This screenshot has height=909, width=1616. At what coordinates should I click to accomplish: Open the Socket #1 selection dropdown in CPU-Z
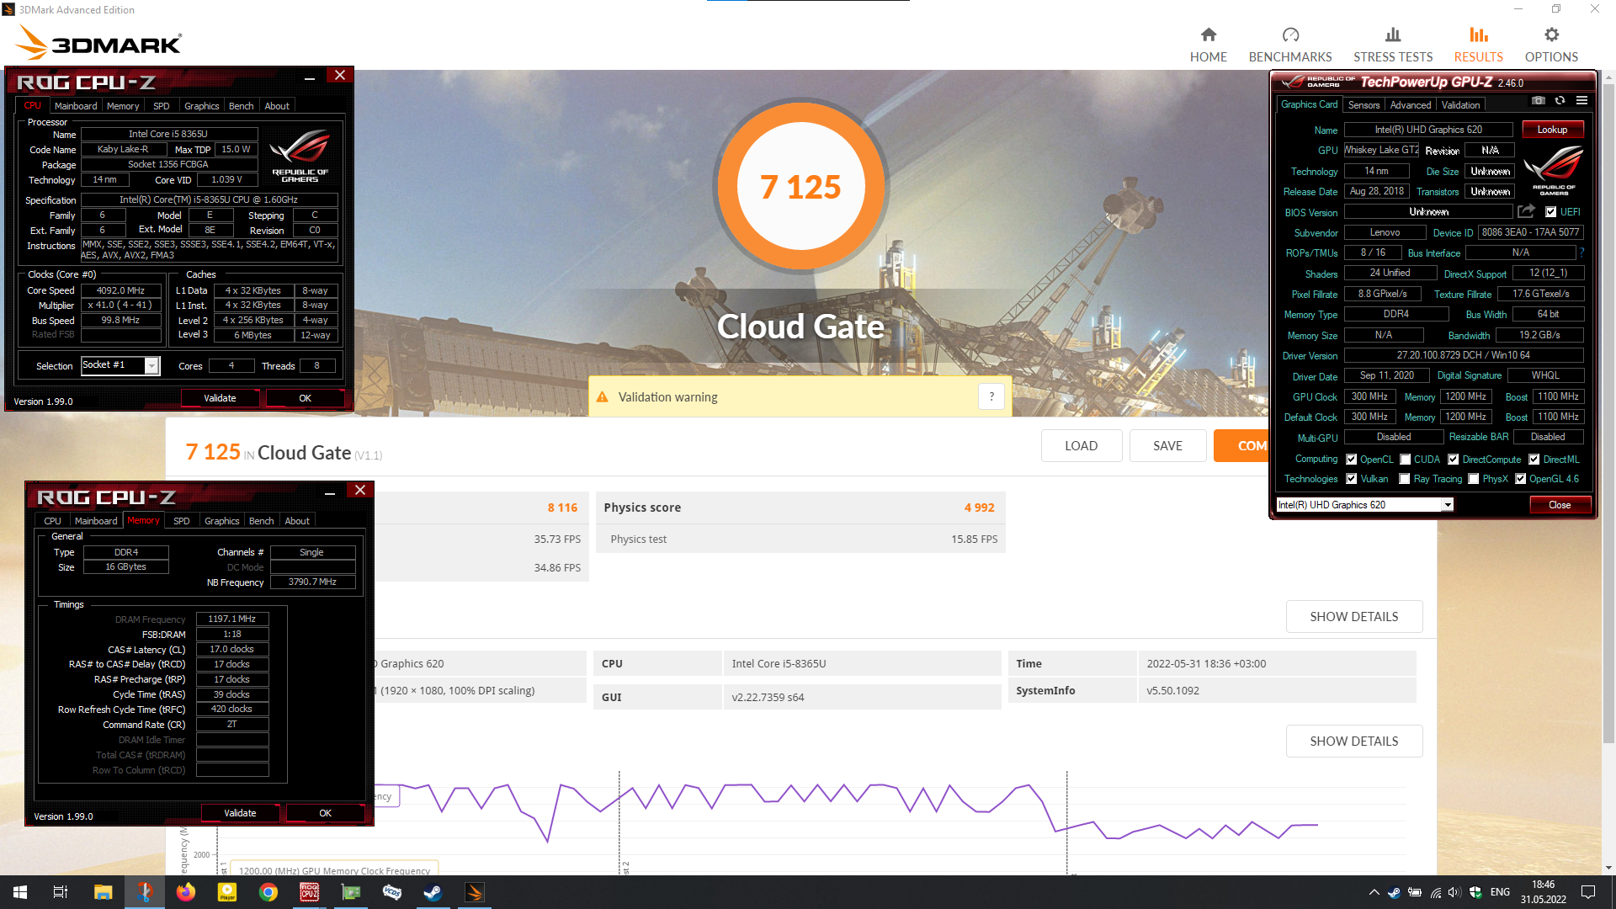[120, 365]
